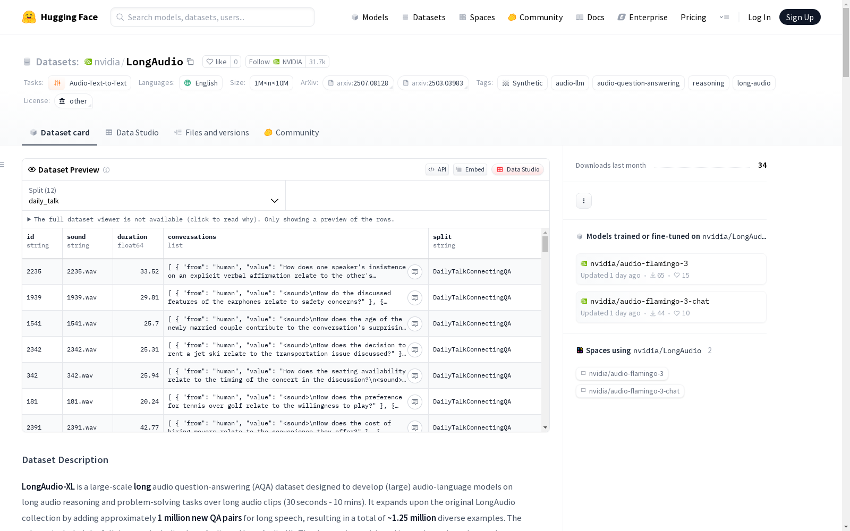Expand the full dataset viewer notice
Image resolution: width=850 pixels, height=531 pixels.
click(211, 219)
